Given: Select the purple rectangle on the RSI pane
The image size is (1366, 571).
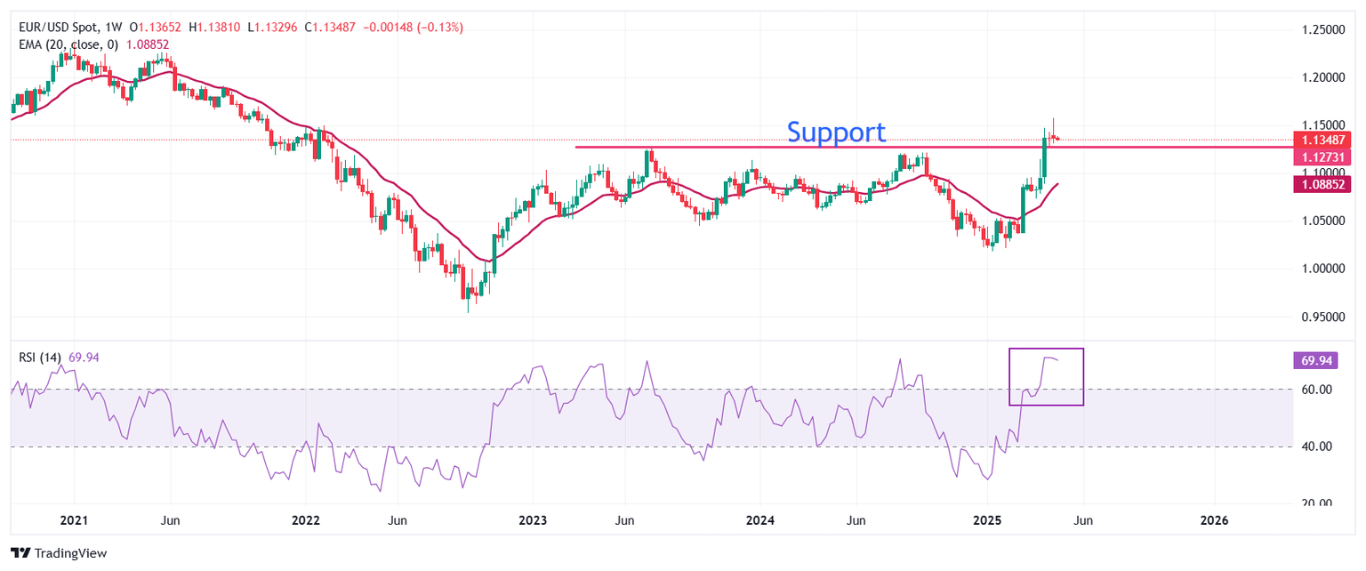Looking at the screenshot, I should (x=1046, y=350).
